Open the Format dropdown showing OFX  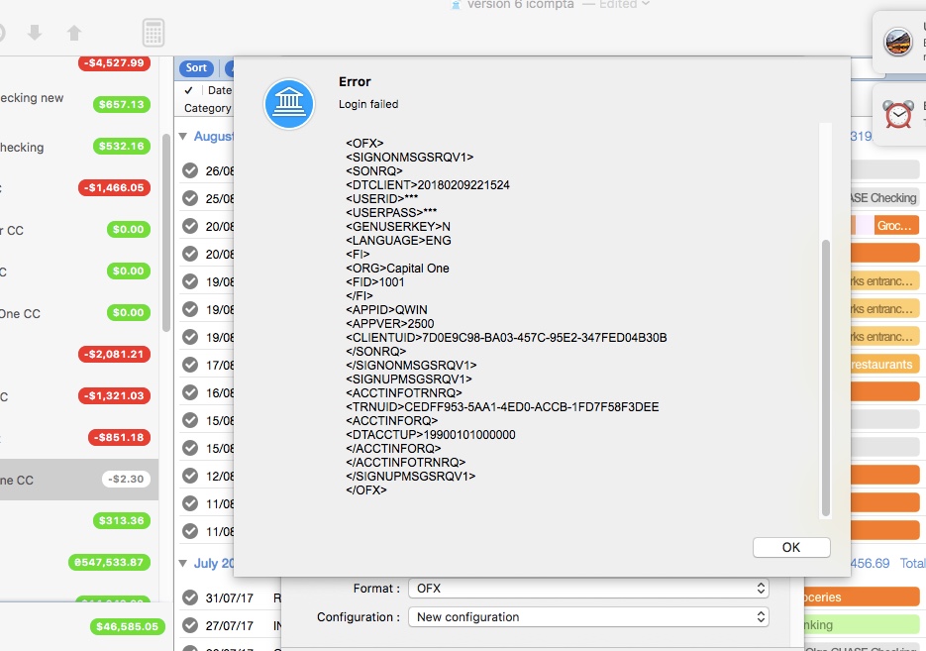(588, 589)
